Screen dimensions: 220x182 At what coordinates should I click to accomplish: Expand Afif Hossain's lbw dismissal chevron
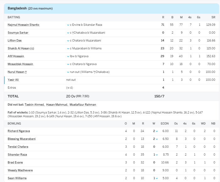68,56
